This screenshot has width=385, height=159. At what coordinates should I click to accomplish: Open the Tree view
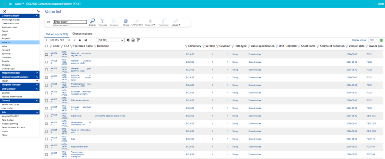click(103, 21)
